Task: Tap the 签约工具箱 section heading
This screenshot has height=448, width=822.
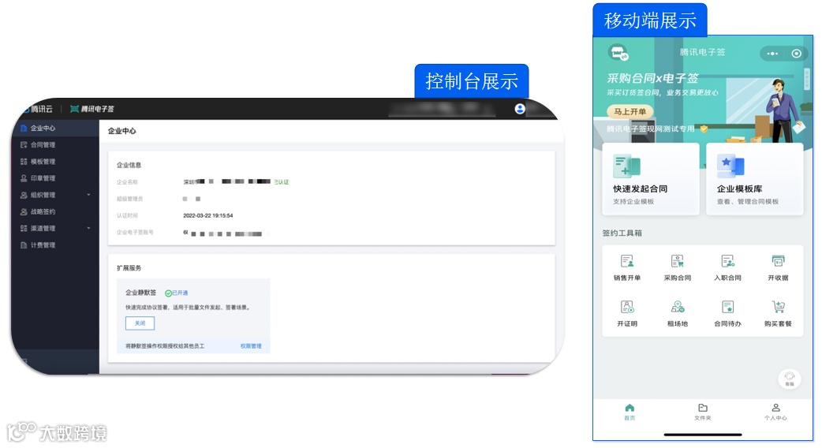Action: (x=622, y=233)
